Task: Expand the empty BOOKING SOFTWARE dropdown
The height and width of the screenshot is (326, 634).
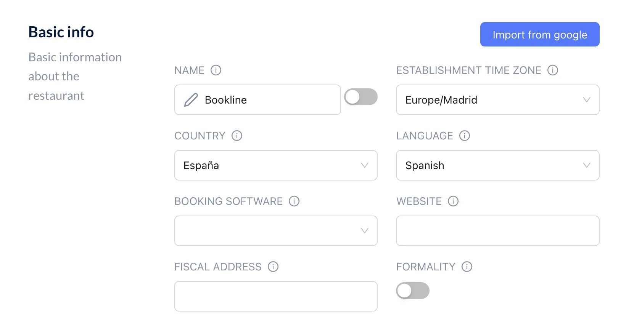Action: click(x=276, y=231)
